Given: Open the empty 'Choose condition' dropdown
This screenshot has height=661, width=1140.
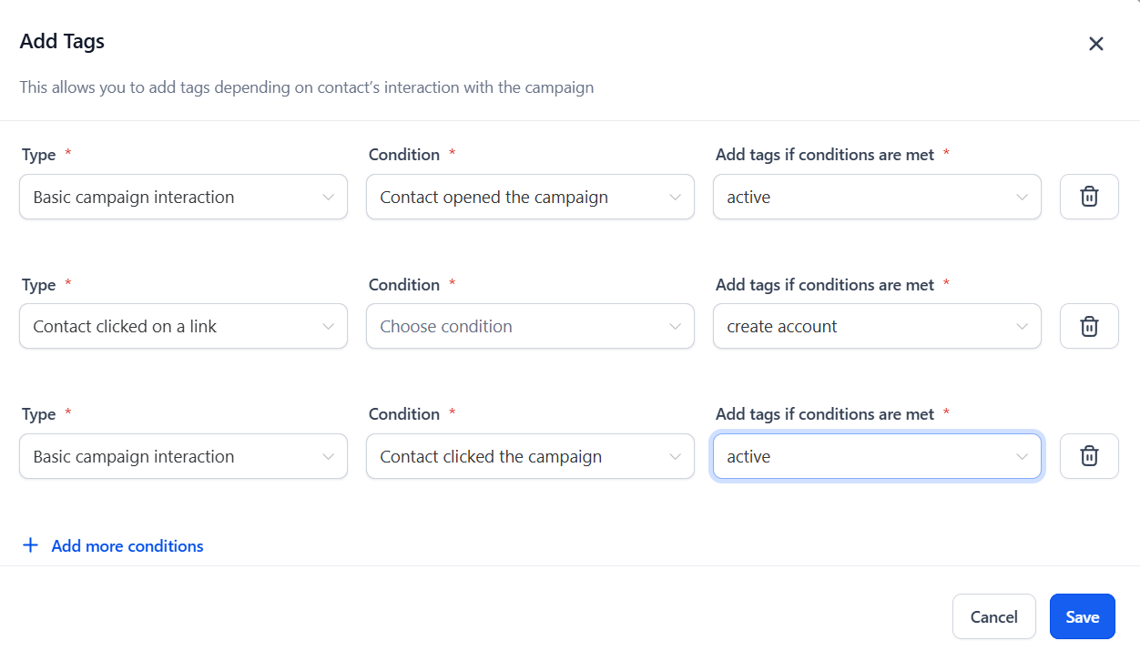Looking at the screenshot, I should click(530, 326).
